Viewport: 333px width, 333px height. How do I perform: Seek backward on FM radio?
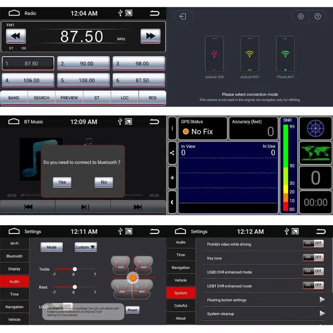click(16, 36)
